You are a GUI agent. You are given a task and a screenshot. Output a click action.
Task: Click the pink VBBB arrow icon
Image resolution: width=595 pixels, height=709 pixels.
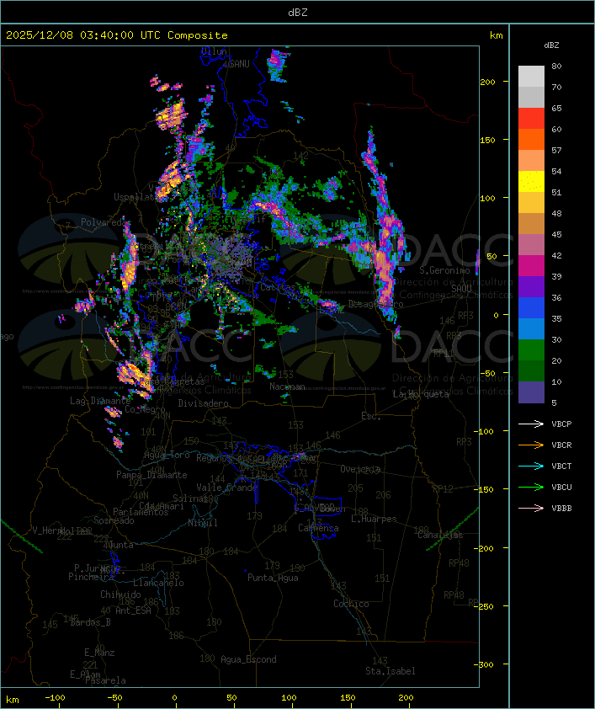pyautogui.click(x=531, y=508)
